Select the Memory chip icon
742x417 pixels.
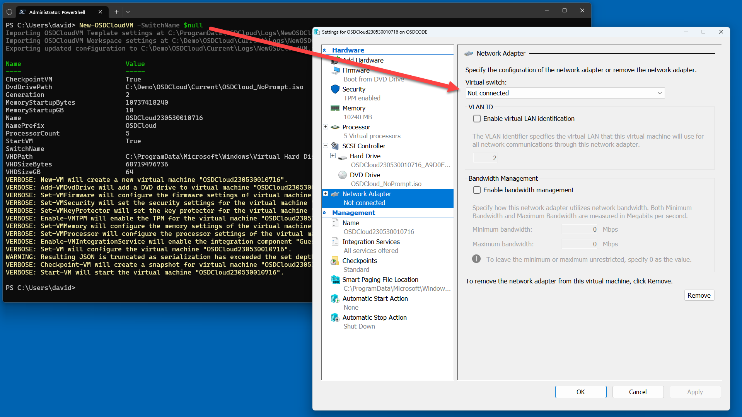click(x=335, y=108)
